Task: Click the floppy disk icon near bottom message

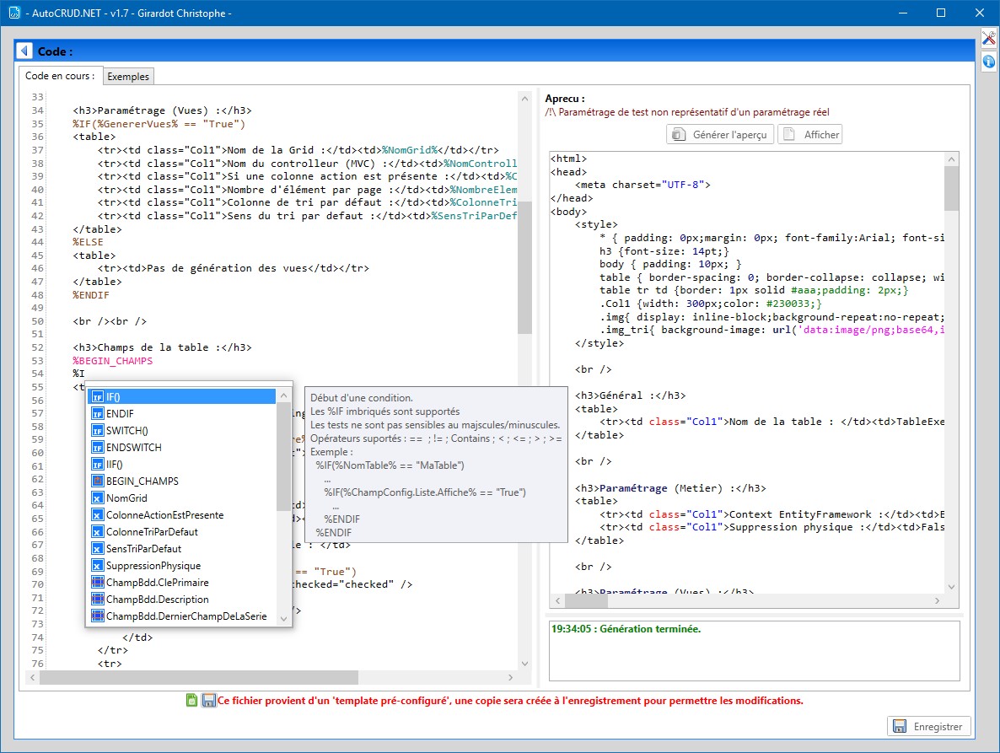Action: (208, 700)
